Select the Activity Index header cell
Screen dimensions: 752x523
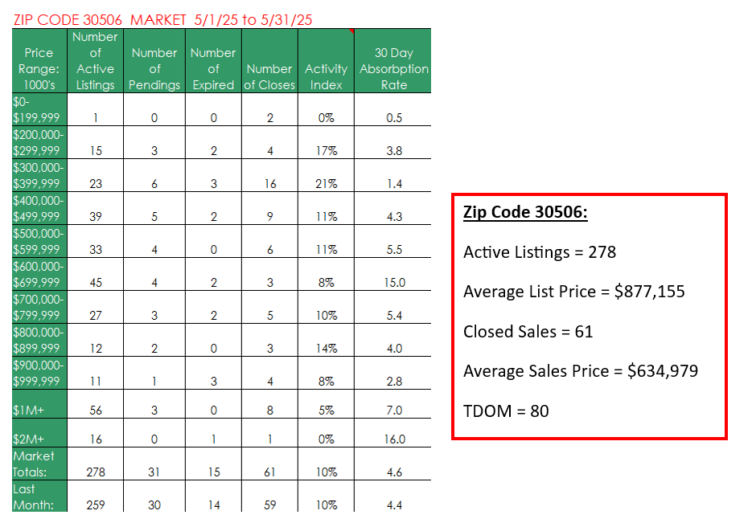[326, 61]
